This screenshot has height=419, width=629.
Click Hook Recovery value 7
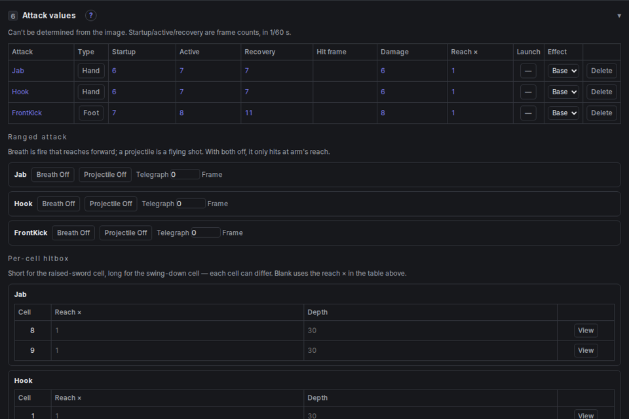pyautogui.click(x=247, y=92)
